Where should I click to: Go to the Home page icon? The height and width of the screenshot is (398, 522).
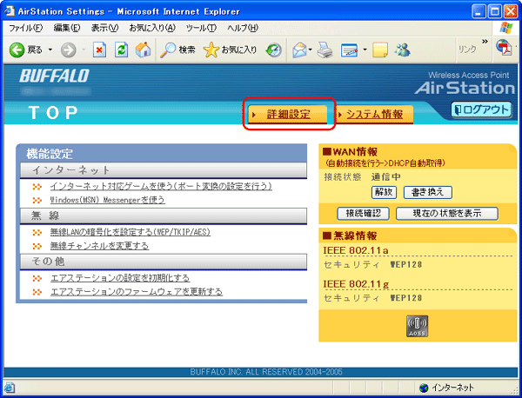click(144, 50)
